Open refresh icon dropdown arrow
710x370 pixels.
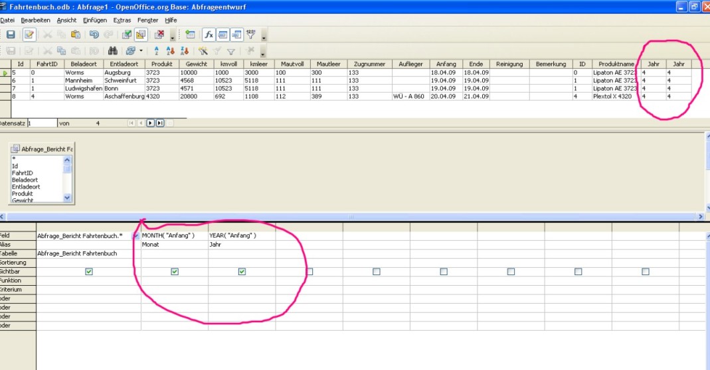click(141, 50)
